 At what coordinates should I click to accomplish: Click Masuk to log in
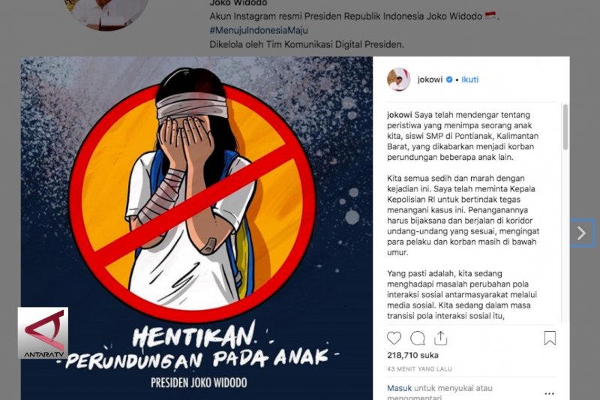point(399,388)
